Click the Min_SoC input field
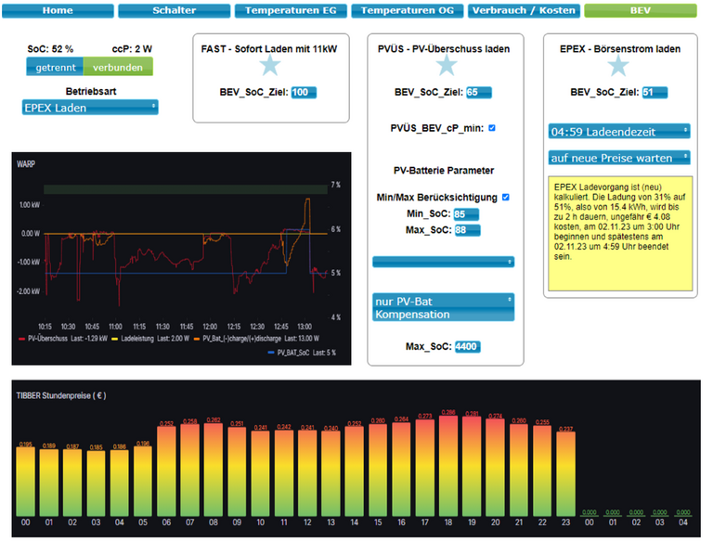 tap(465, 214)
